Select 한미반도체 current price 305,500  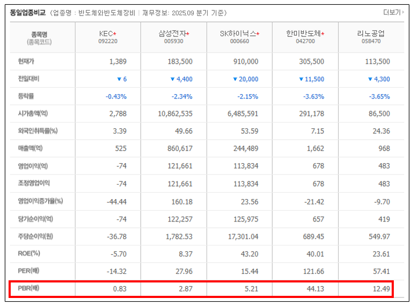click(x=311, y=62)
